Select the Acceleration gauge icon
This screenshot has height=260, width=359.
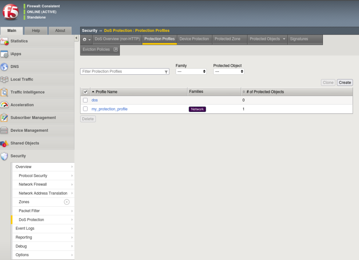pos(5,105)
